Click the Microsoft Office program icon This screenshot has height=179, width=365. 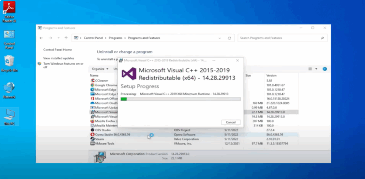[x=93, y=99]
